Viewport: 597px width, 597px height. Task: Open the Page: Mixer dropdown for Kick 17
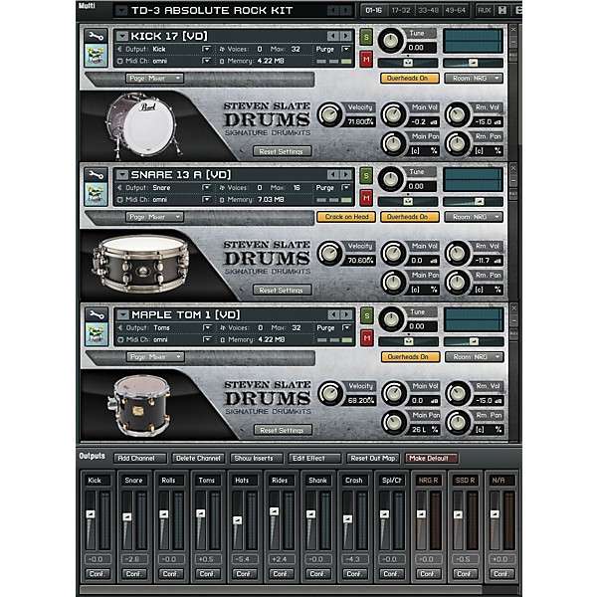pyautogui.click(x=154, y=78)
